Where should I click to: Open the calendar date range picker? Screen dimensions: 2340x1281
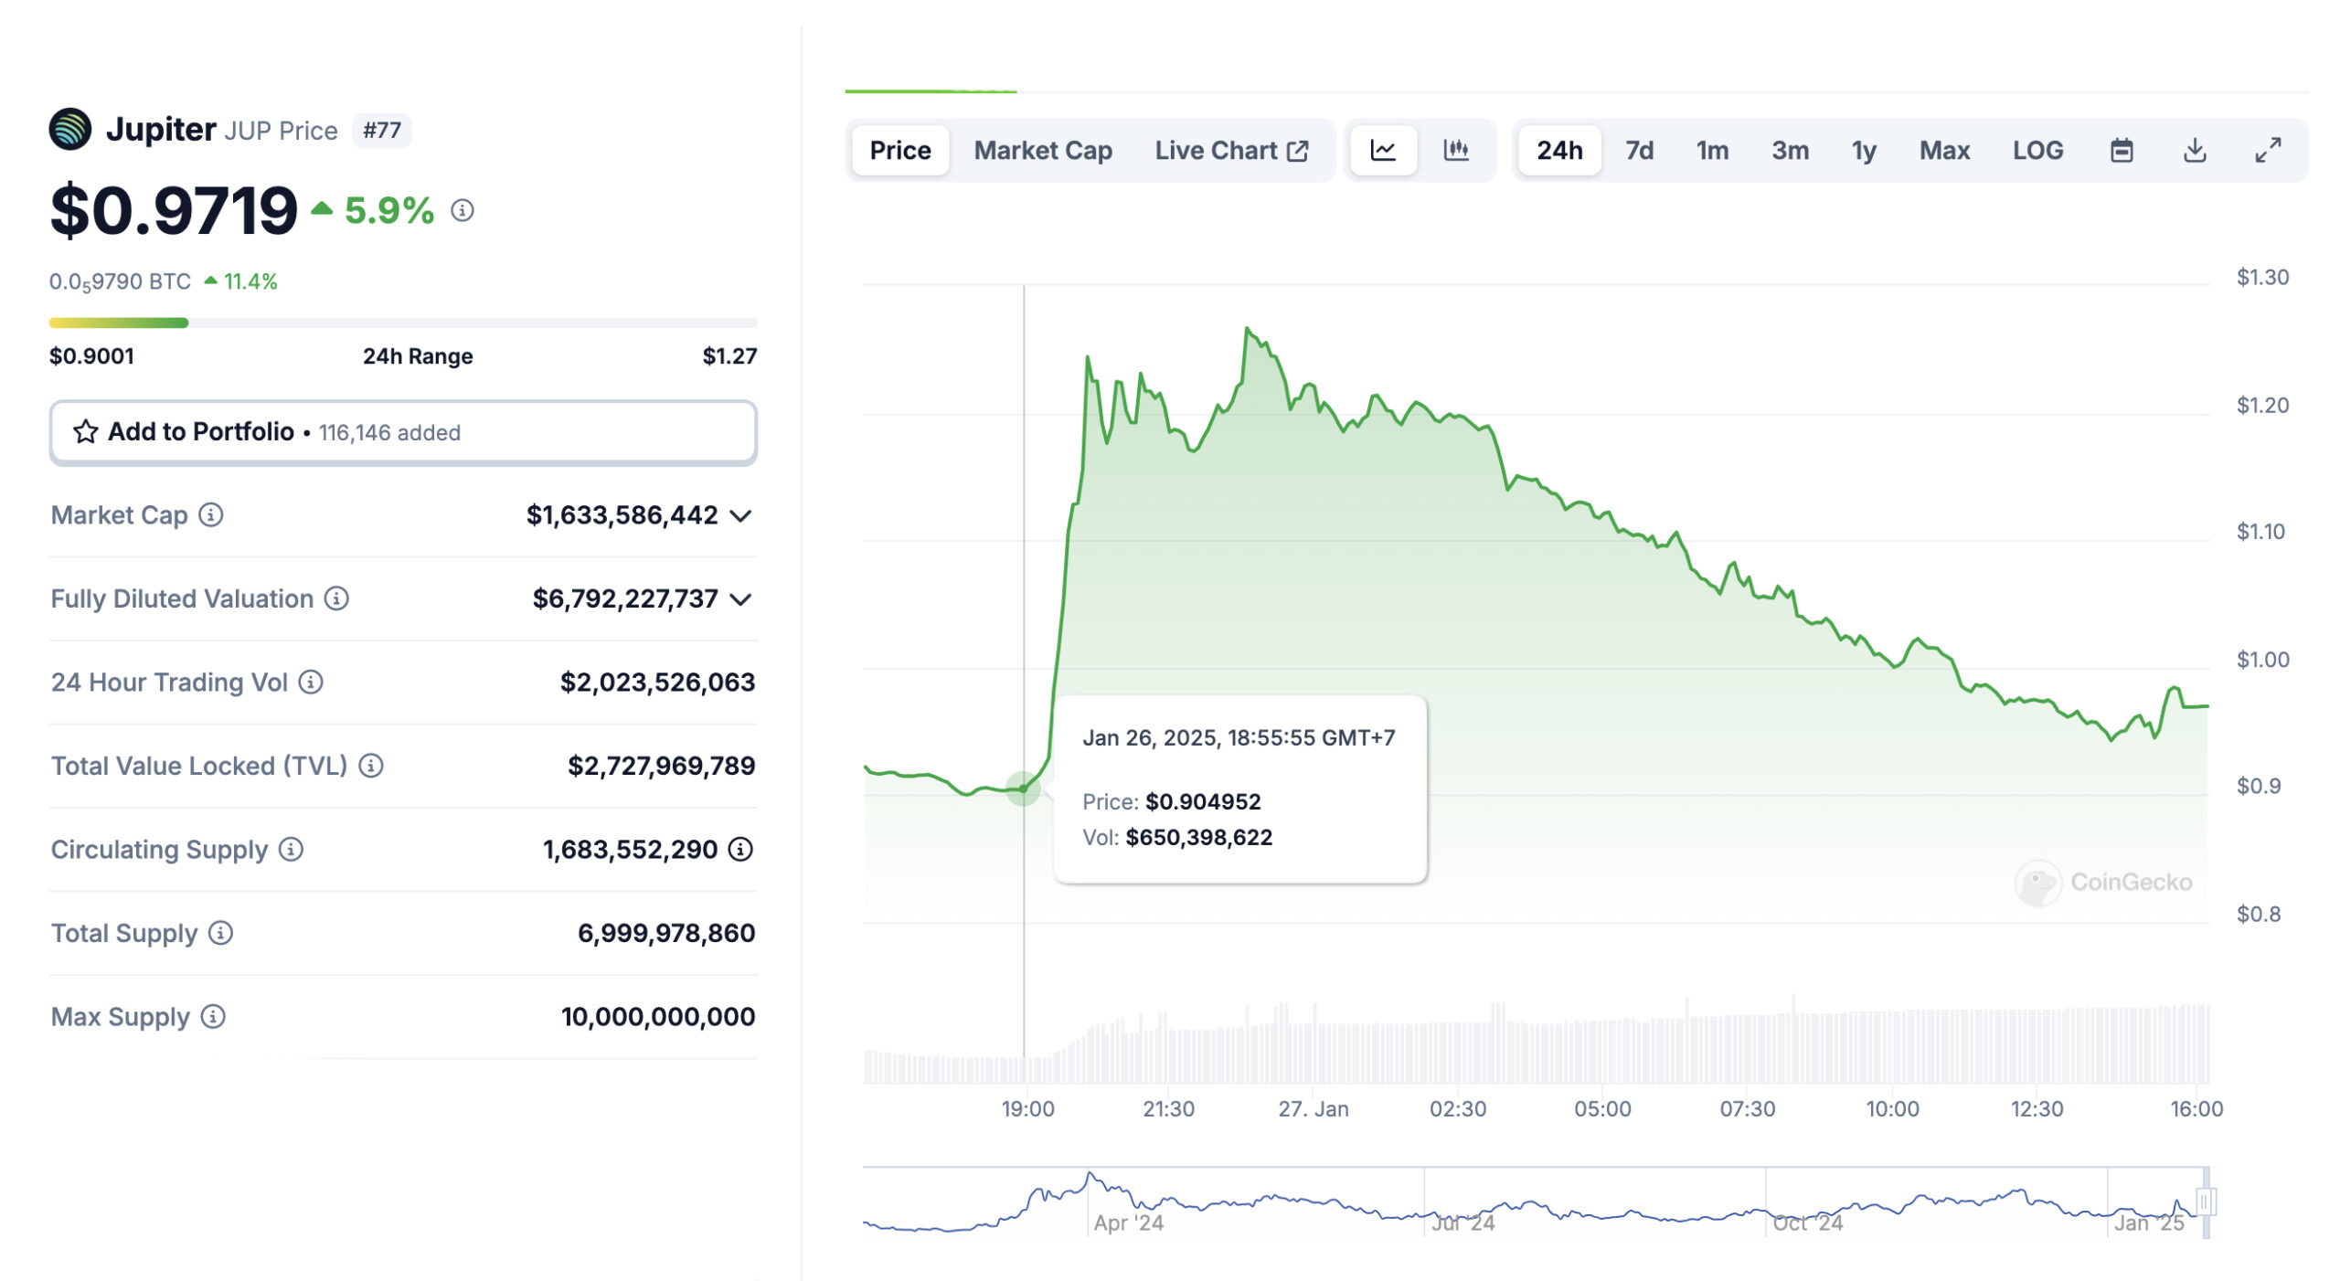(2122, 150)
